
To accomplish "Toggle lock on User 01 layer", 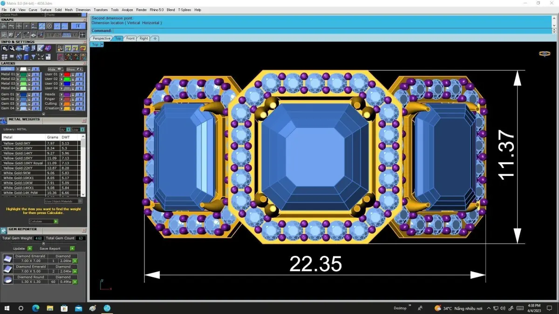I will coord(73,74).
